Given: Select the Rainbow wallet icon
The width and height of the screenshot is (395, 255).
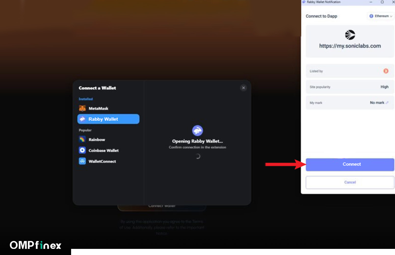Looking at the screenshot, I should pyautogui.click(x=82, y=139).
